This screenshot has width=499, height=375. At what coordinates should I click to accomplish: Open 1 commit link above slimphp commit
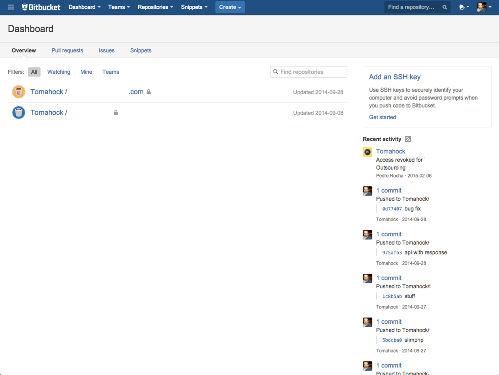click(389, 322)
